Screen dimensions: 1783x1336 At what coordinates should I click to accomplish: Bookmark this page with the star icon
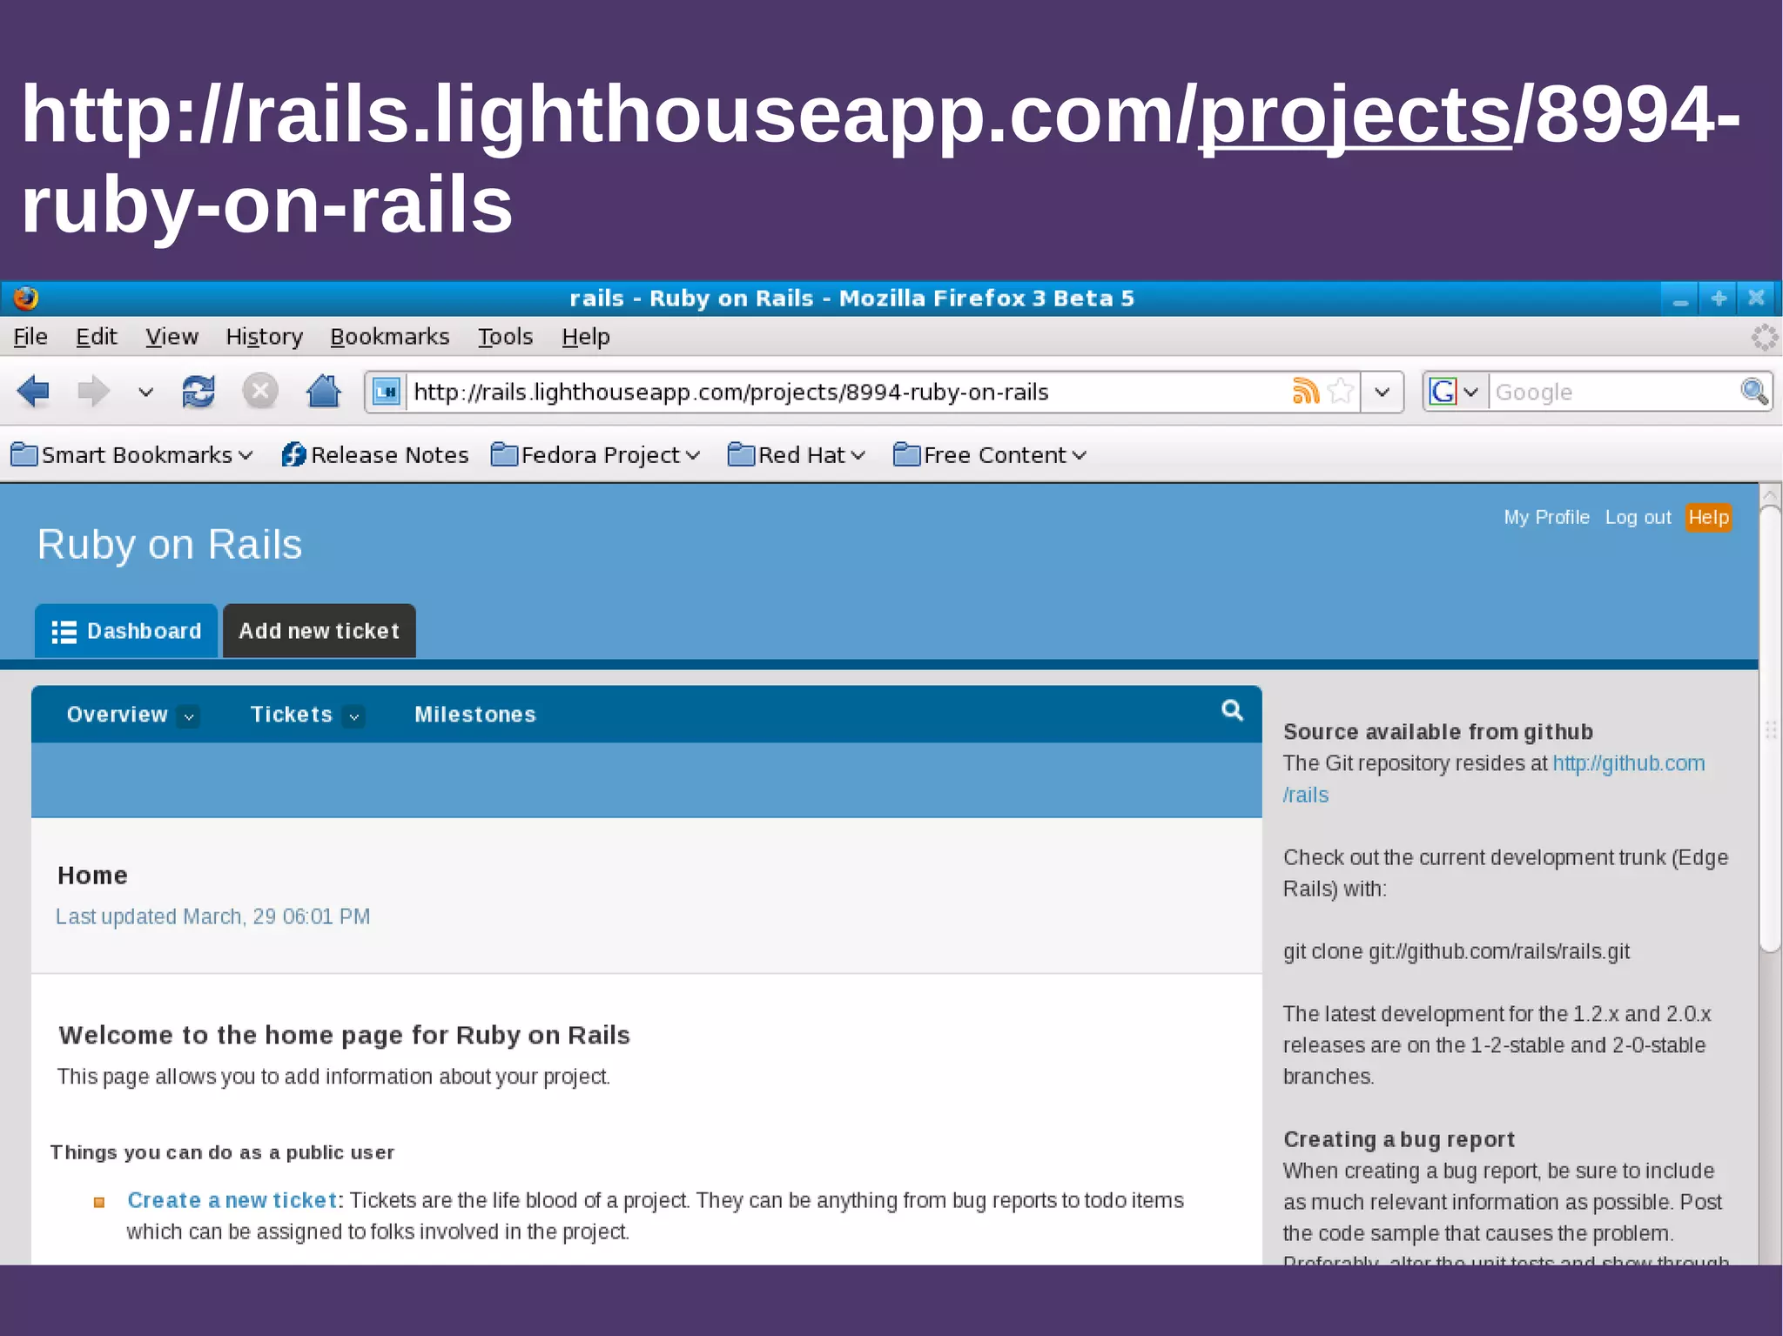1341,391
